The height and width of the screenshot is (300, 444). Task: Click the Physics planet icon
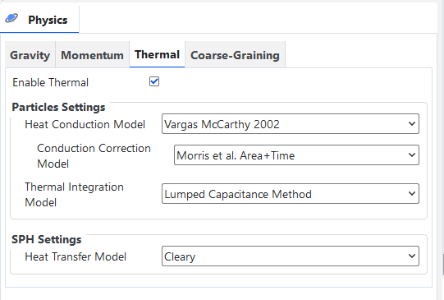(11, 18)
